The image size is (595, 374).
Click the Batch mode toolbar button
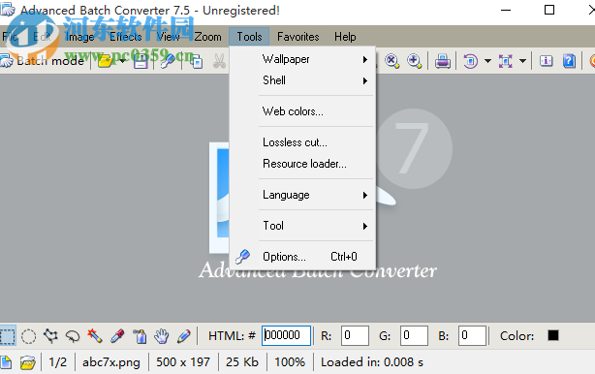43,61
